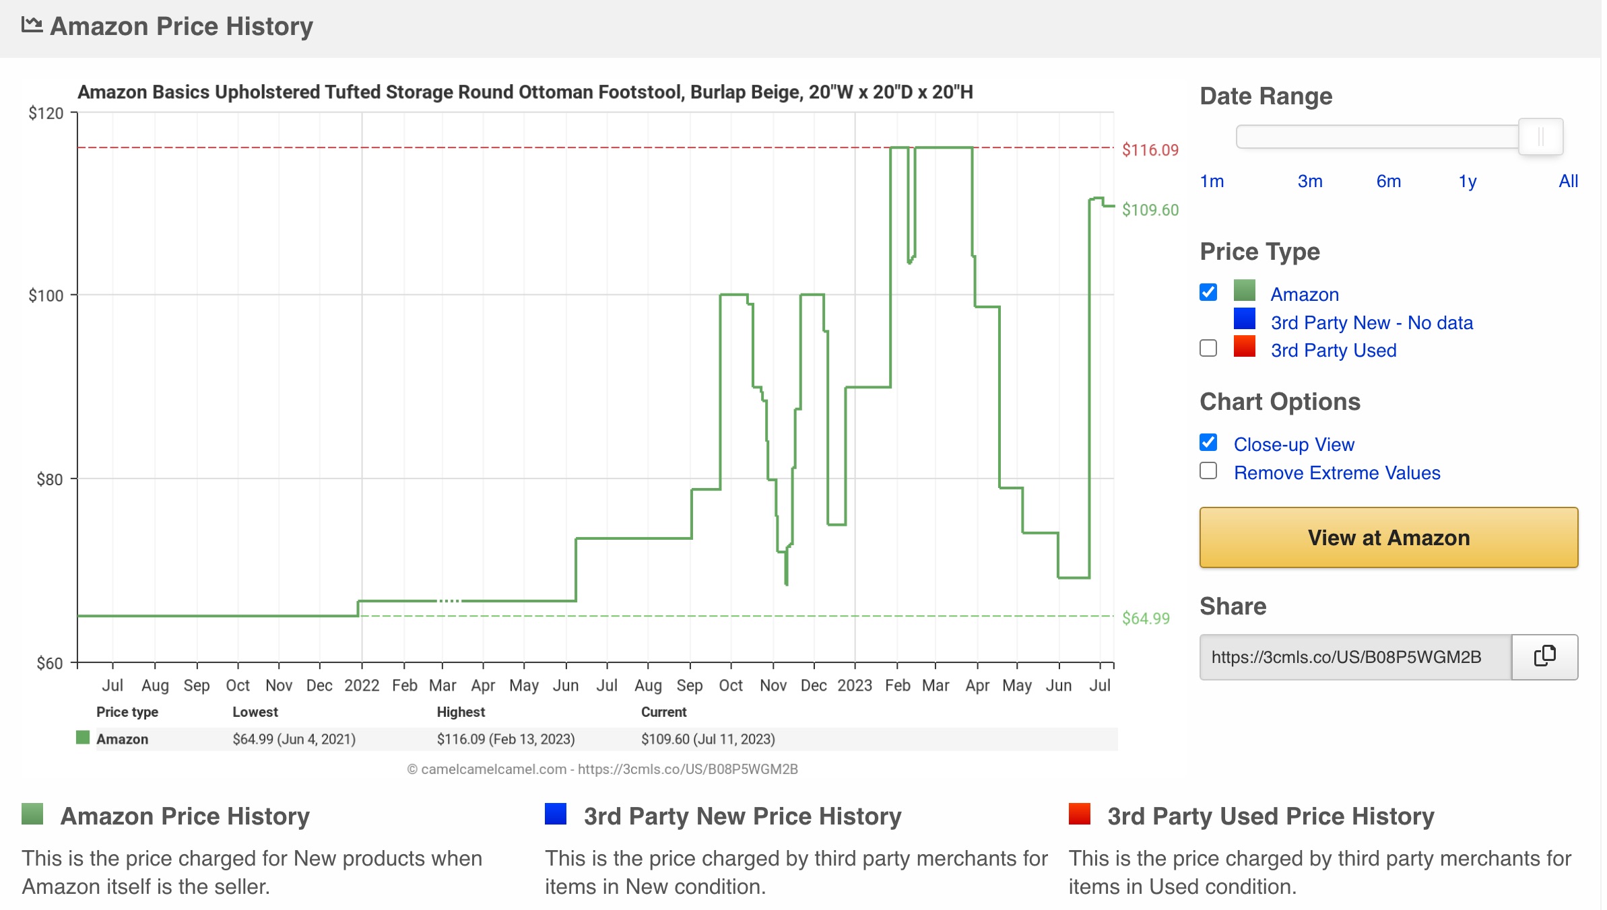The width and height of the screenshot is (1607, 910).
Task: Select the 3m date range
Action: (x=1310, y=181)
